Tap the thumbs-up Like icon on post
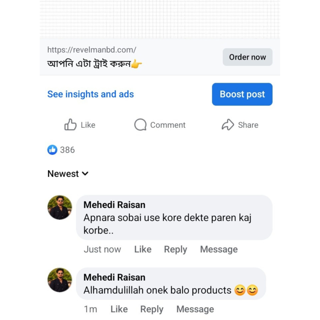 [x=71, y=125]
